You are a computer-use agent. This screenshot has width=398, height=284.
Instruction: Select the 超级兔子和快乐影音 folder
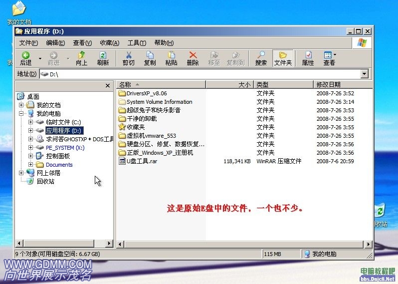153,110
